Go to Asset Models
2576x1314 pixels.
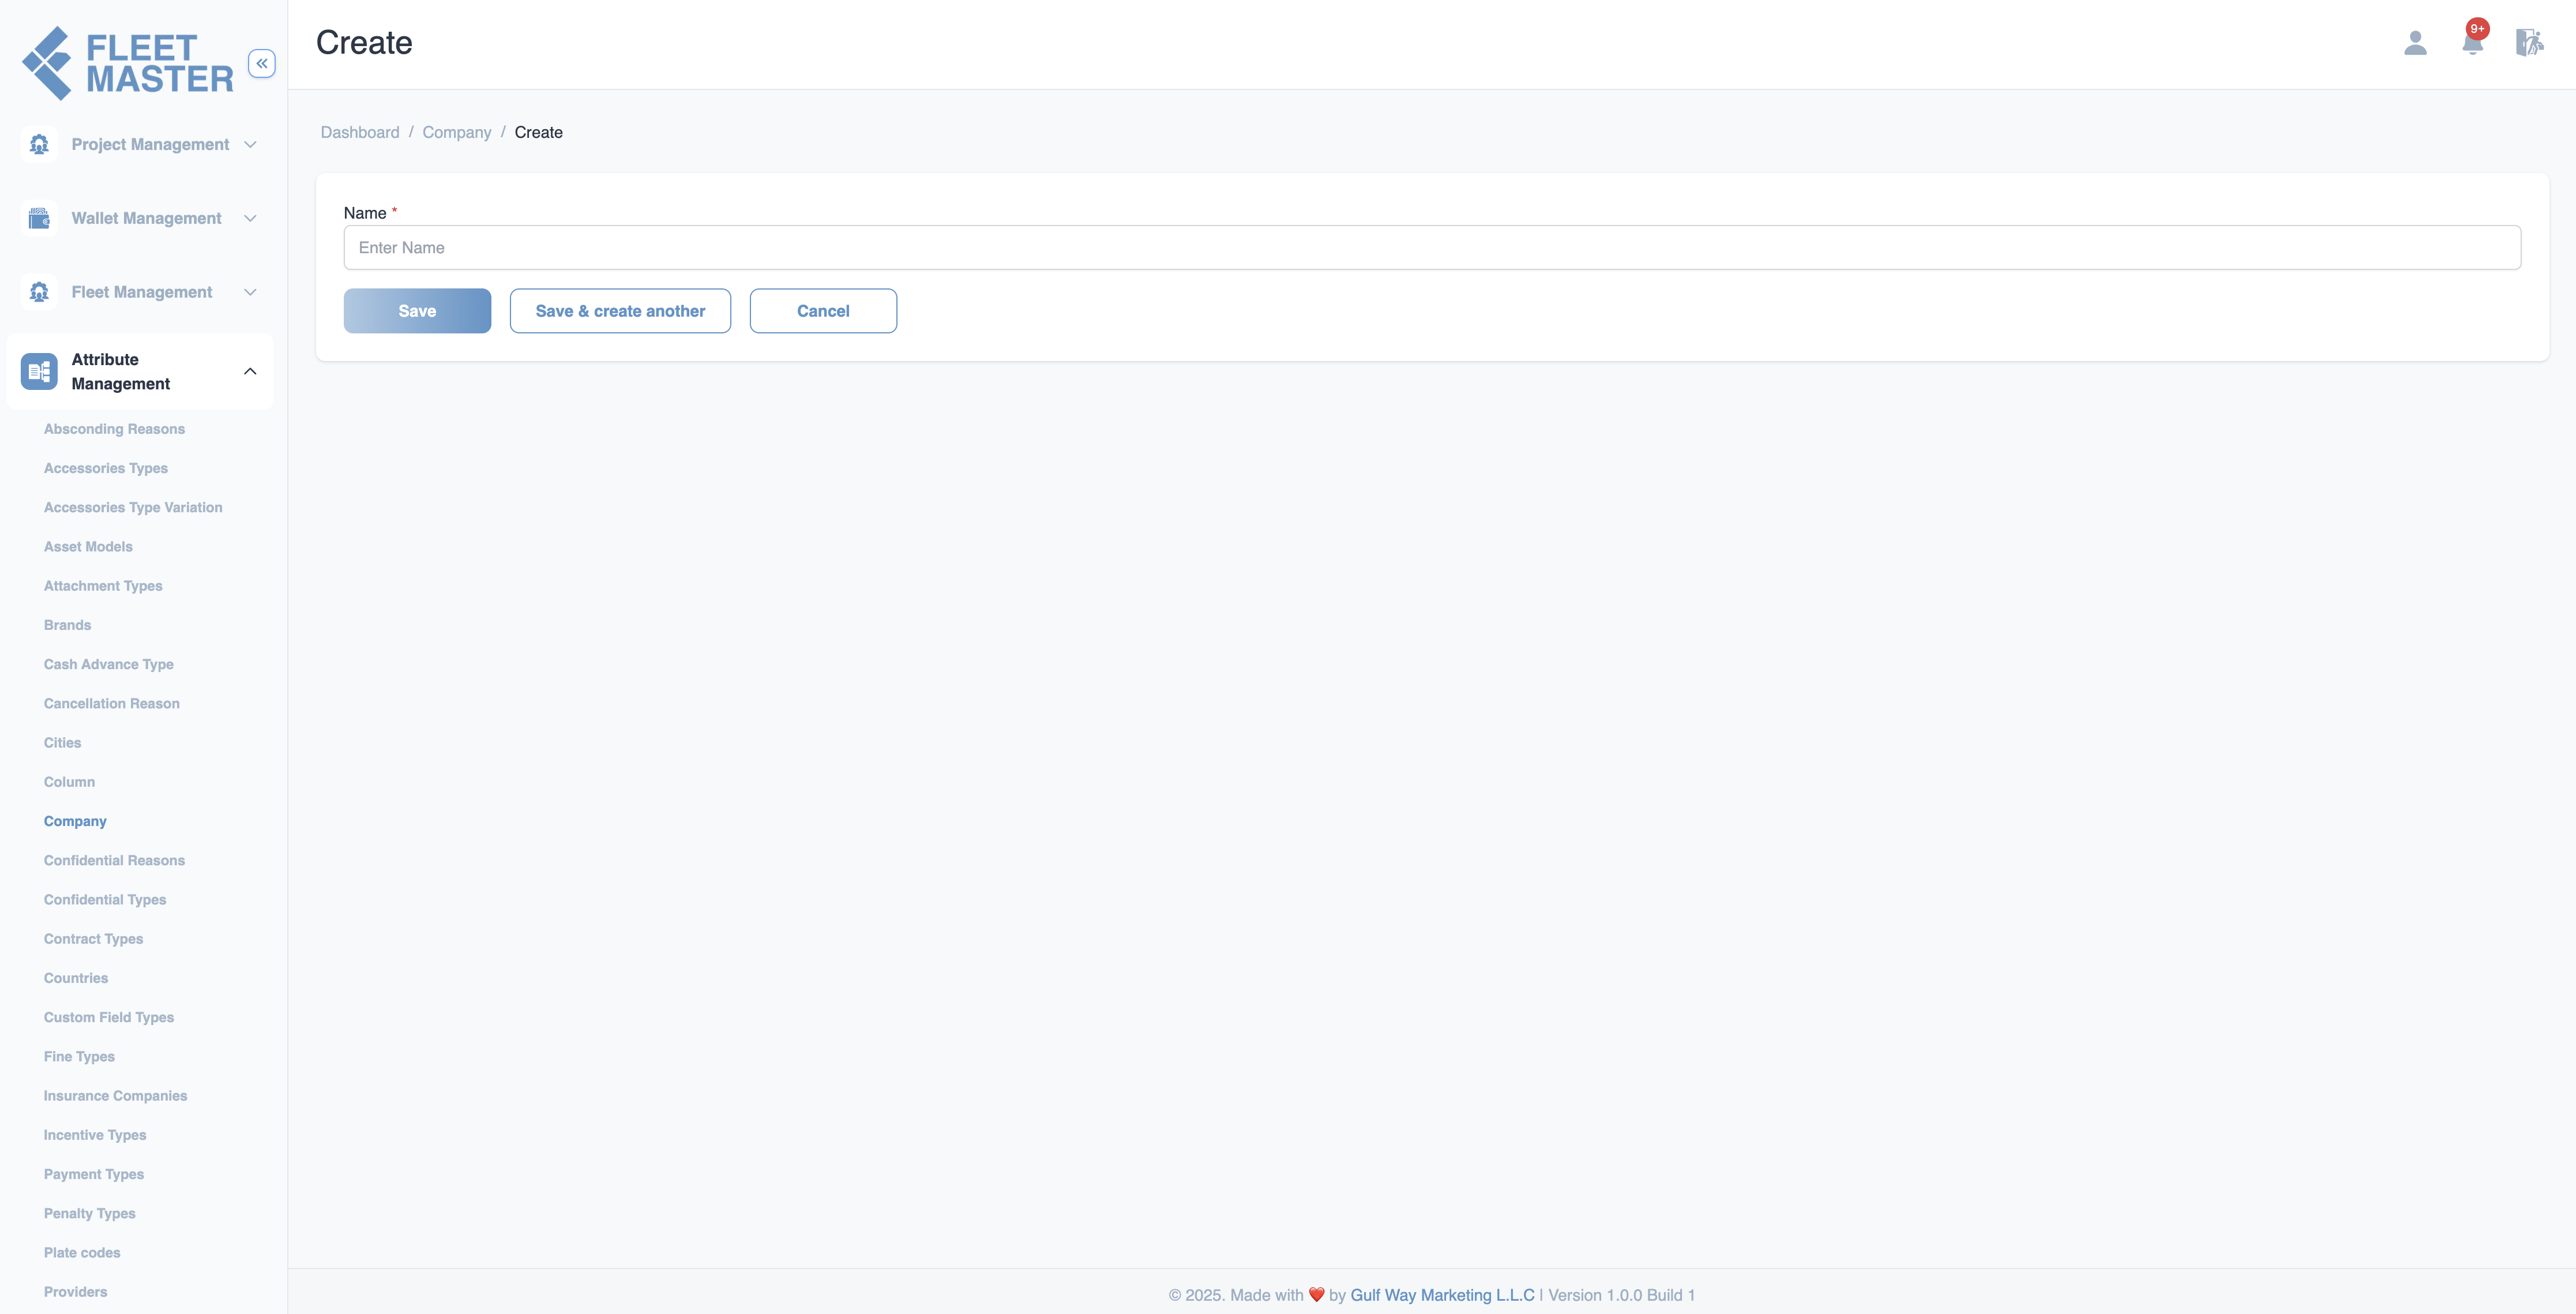pos(88,546)
